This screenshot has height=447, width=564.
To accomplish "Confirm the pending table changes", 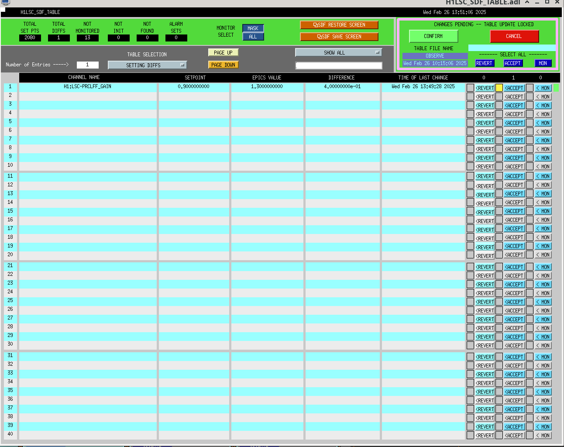I will pos(433,36).
